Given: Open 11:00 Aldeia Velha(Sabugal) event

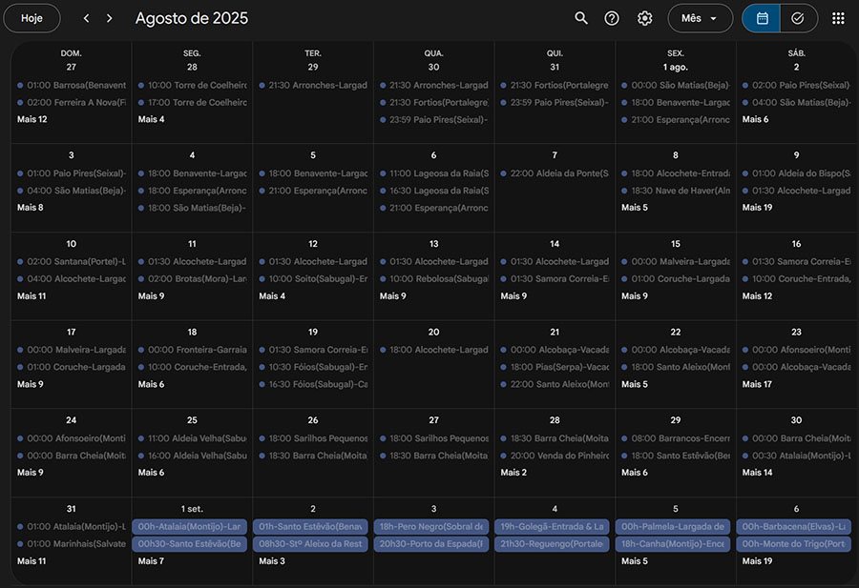Looking at the screenshot, I should [192, 438].
